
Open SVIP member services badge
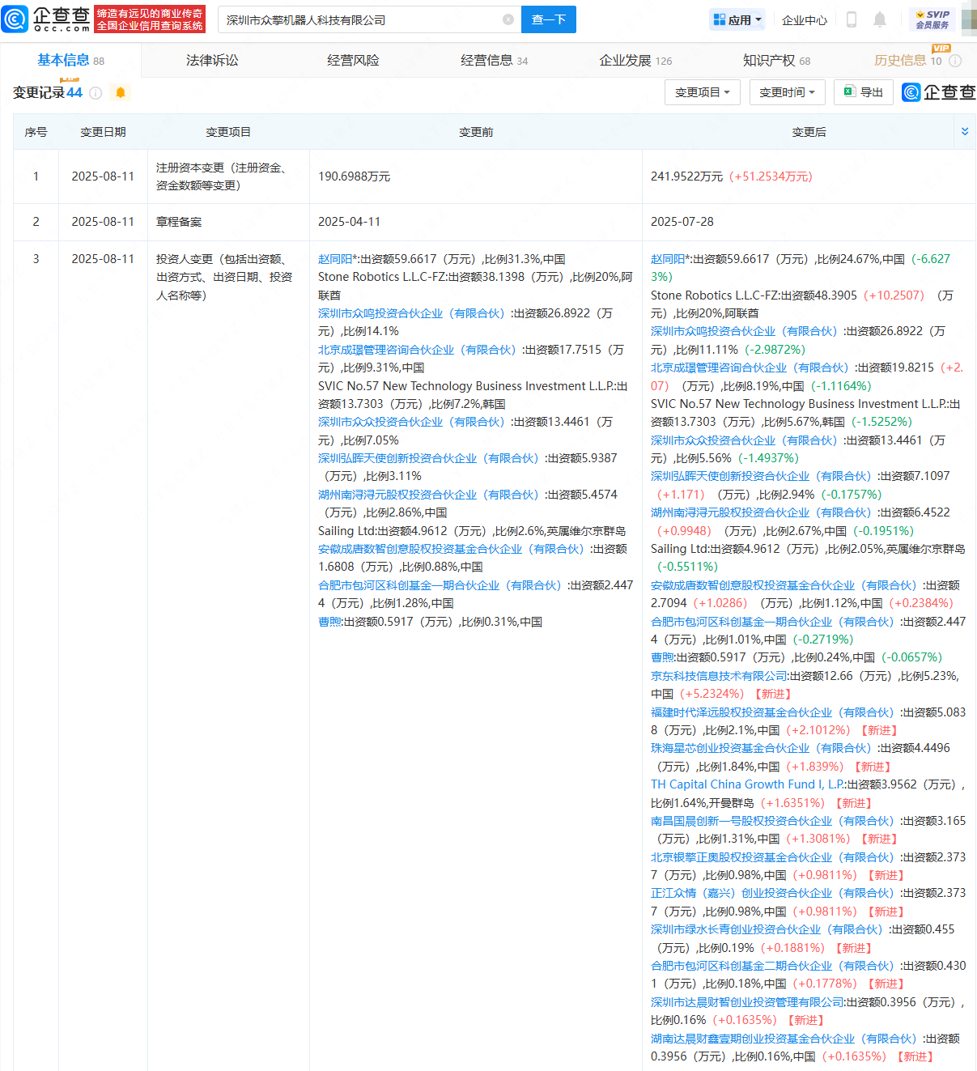pyautogui.click(x=932, y=19)
